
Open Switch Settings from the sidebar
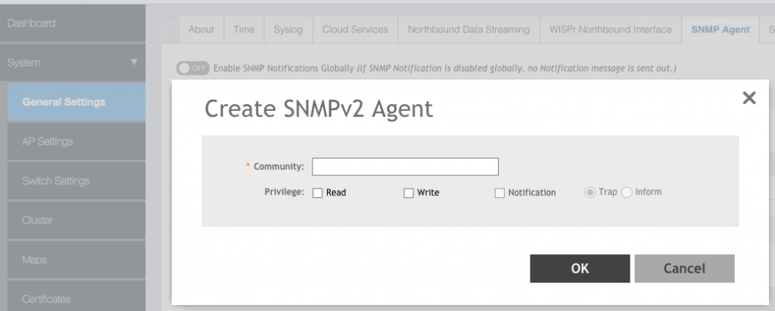56,181
